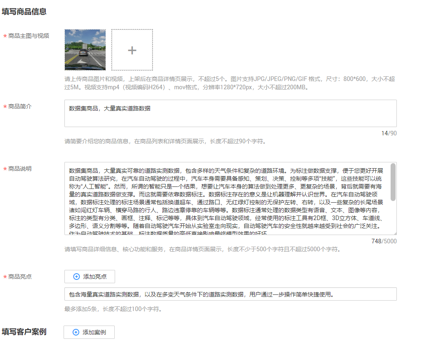Image resolution: width=433 pixels, height=343 pixels.
Task: Click into the 商品简介 text area
Action: pyautogui.click(x=231, y=113)
